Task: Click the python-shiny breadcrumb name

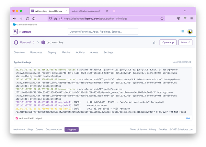Action: [55, 43]
